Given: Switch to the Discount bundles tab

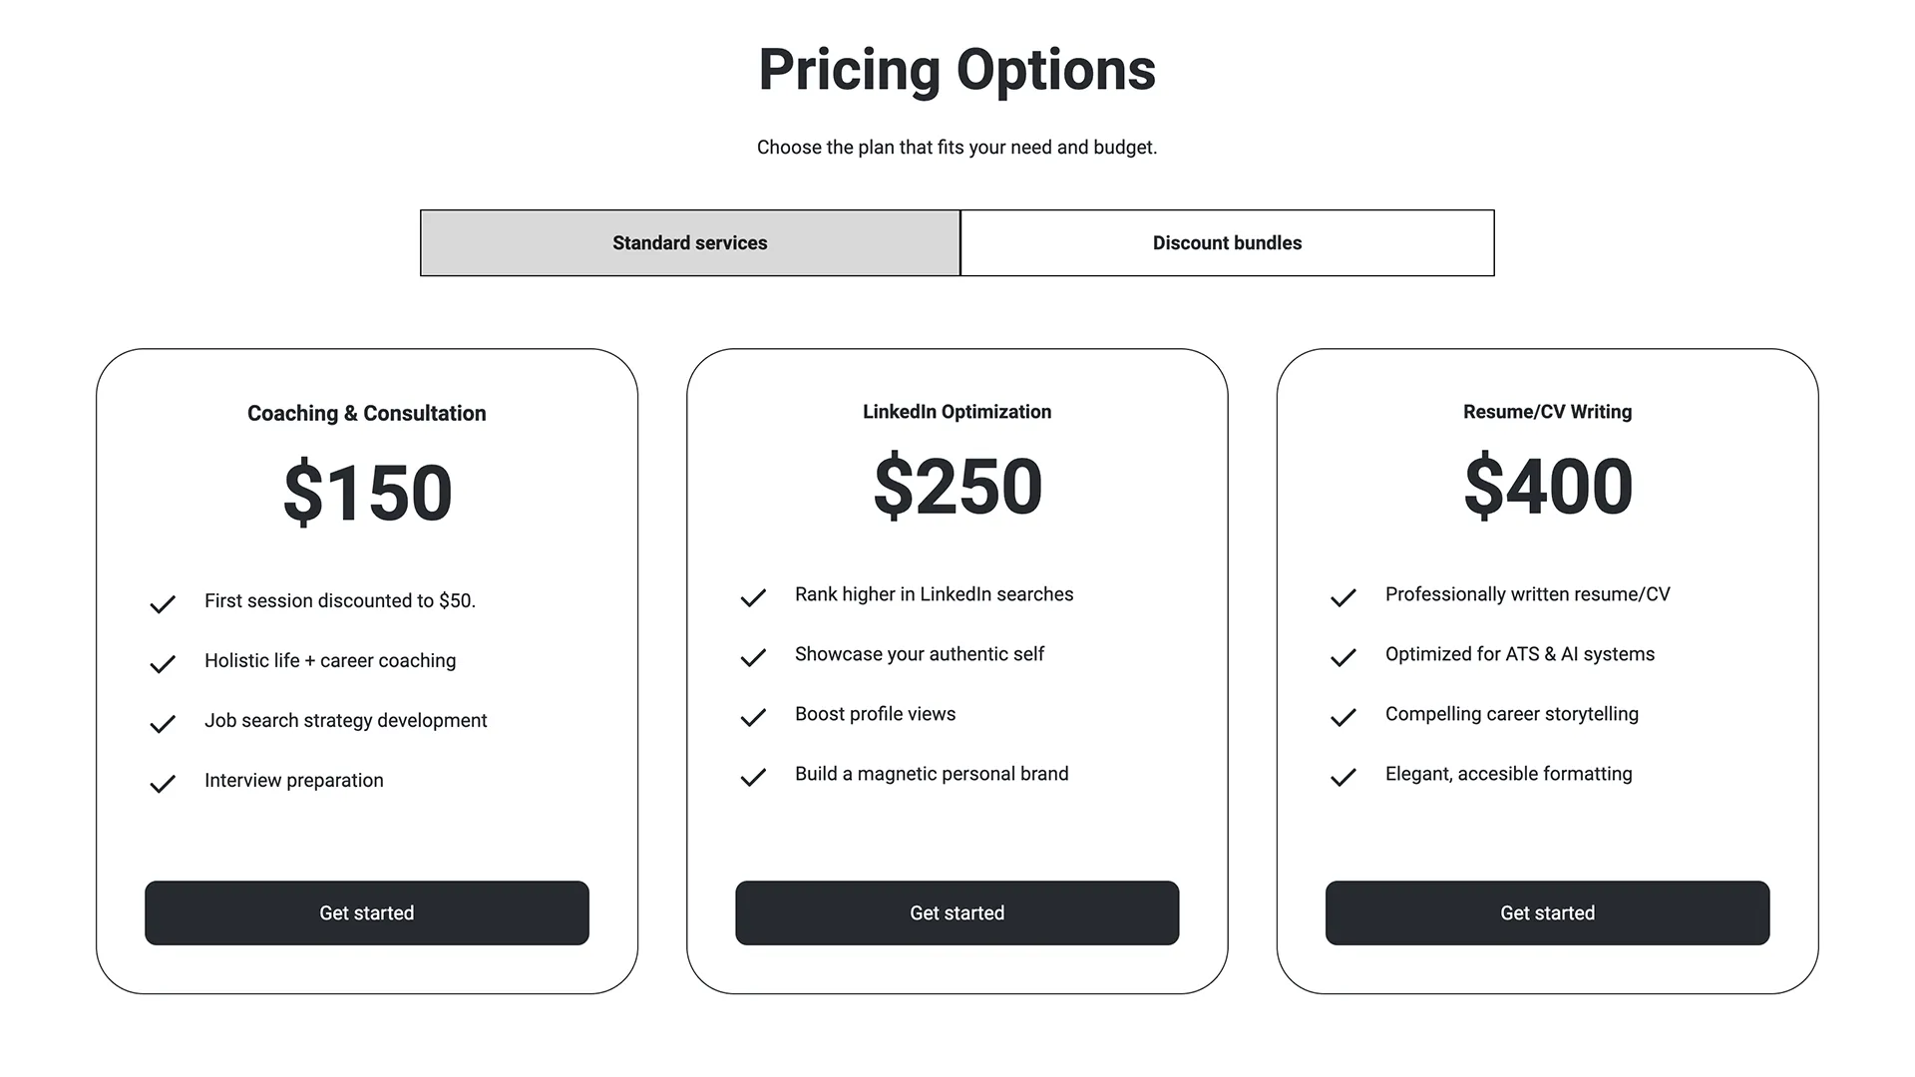Looking at the screenshot, I should 1227,242.
